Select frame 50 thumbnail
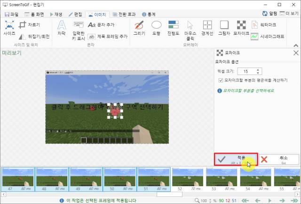Image resolution: width=301 pixels, height=204 pixels. click(x=120, y=179)
